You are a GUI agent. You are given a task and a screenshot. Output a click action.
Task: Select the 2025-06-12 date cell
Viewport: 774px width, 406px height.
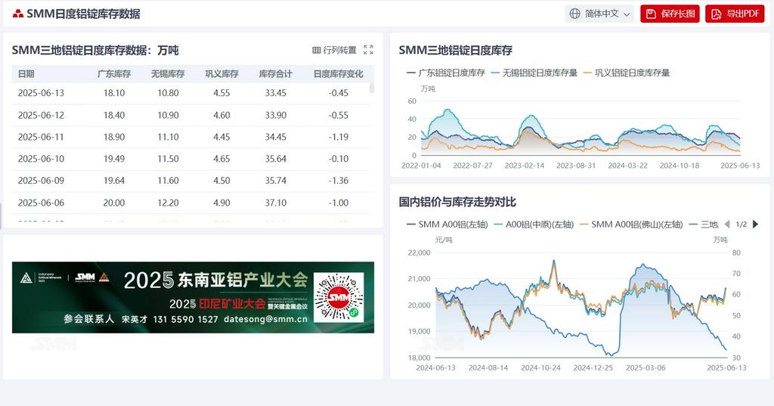pos(41,115)
